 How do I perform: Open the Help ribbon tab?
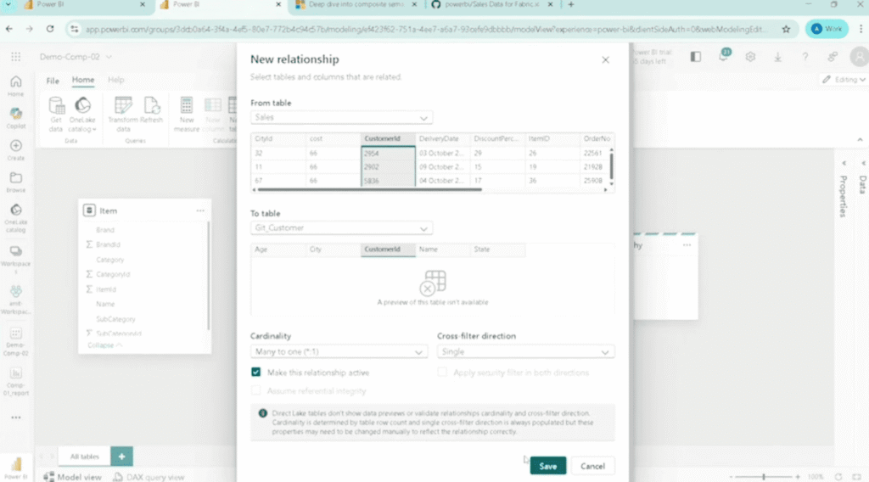pyautogui.click(x=115, y=80)
